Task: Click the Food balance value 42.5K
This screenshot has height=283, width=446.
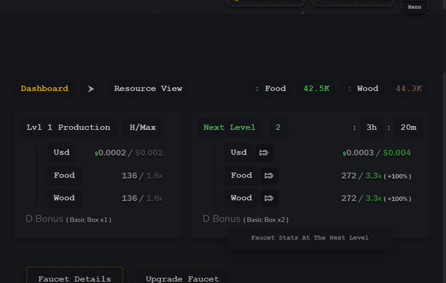Action: [x=316, y=89]
